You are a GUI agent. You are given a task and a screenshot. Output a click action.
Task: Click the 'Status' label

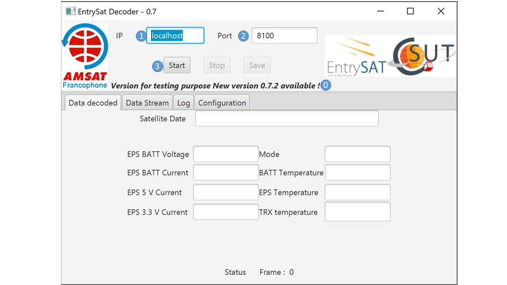(x=235, y=272)
